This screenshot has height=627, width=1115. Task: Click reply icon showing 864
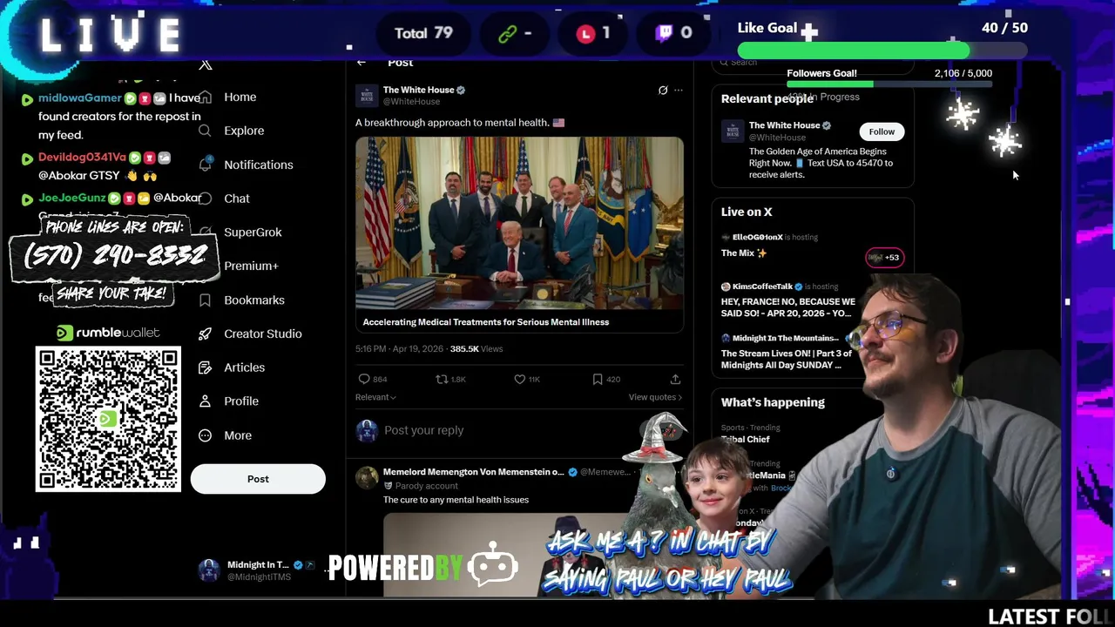coord(364,379)
